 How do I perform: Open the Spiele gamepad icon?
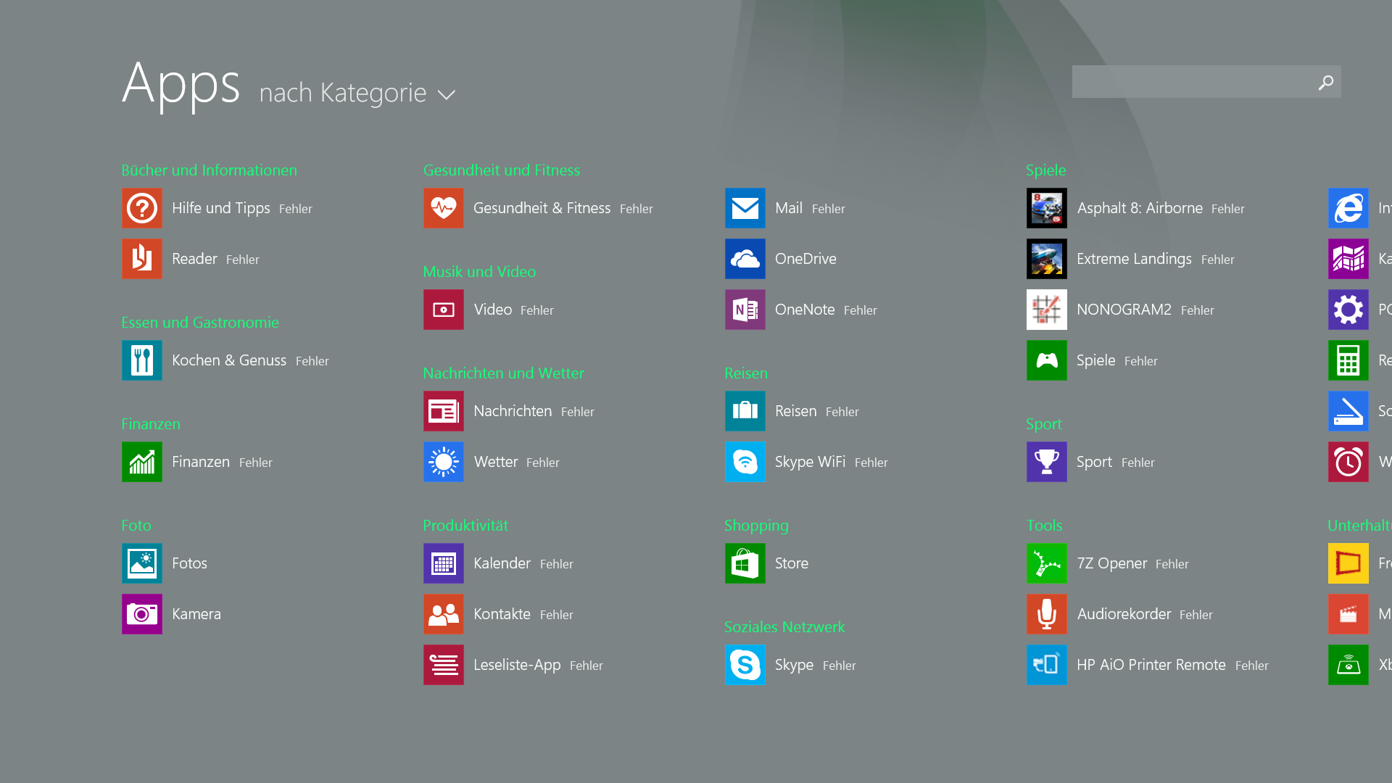point(1046,360)
